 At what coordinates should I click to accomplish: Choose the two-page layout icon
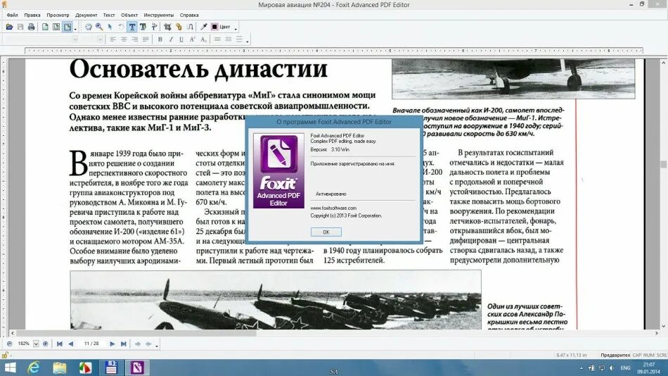tap(56, 27)
